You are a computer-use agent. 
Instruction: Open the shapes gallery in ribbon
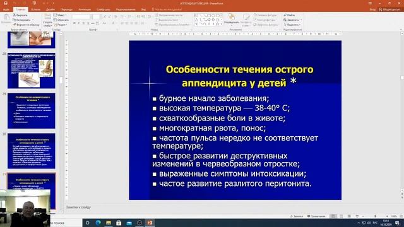pyautogui.click(x=208, y=20)
